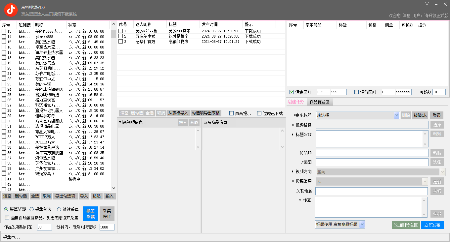Click 清空 below the left link list
The image size is (450, 242).
click(x=7, y=196)
